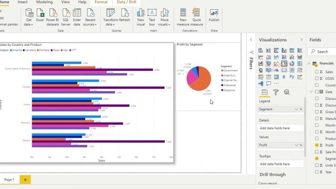Click the Government legend color swatch
This screenshot has height=189, width=336.
222,70
